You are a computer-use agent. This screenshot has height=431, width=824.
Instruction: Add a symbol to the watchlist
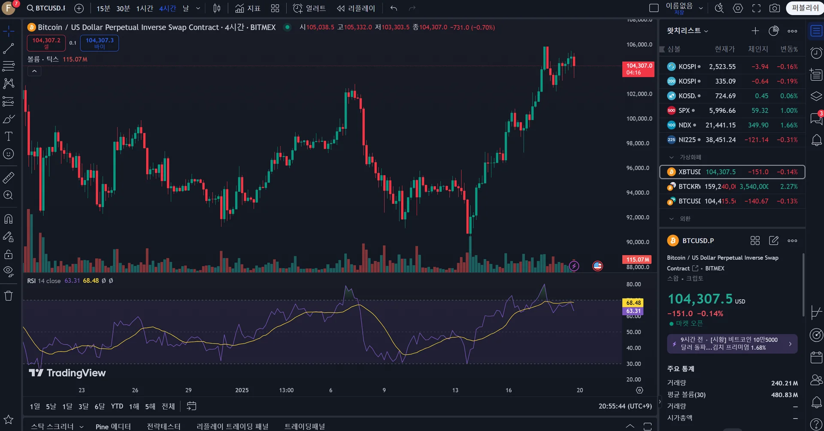755,31
